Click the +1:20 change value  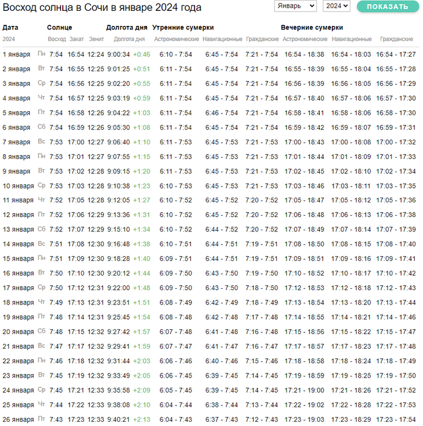[x=141, y=172]
